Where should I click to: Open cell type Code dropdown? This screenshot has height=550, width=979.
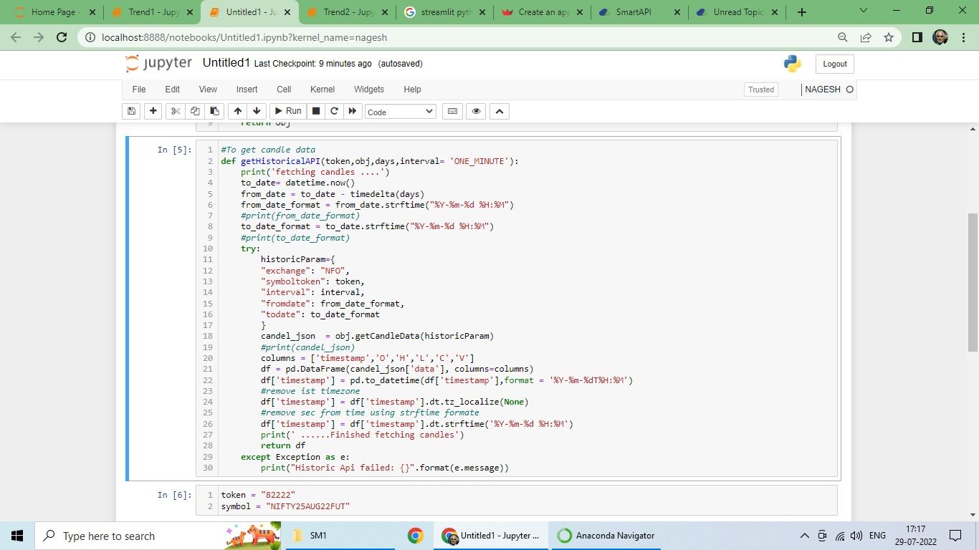[x=400, y=112]
